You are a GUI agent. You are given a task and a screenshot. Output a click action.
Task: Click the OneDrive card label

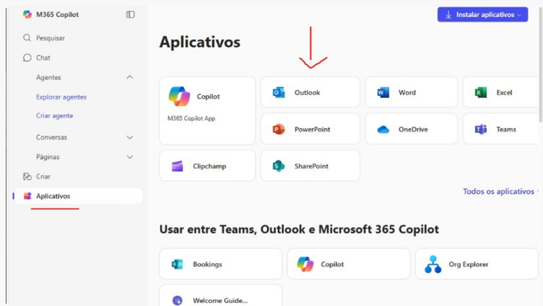pyautogui.click(x=413, y=129)
